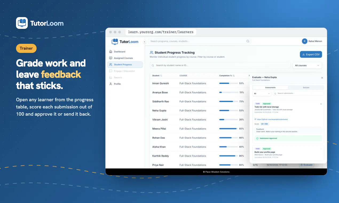Click the Reports bar-chart icon
Viewport: 339px width, 203px height.
111,77
